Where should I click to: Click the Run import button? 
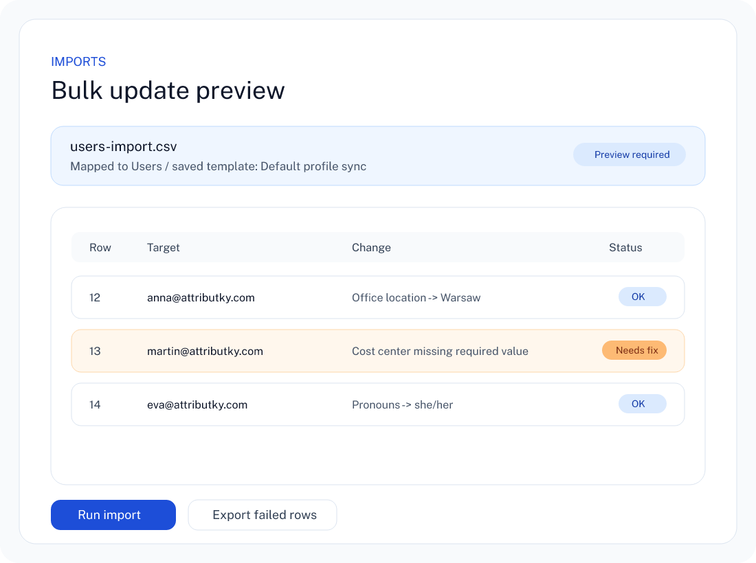point(113,515)
